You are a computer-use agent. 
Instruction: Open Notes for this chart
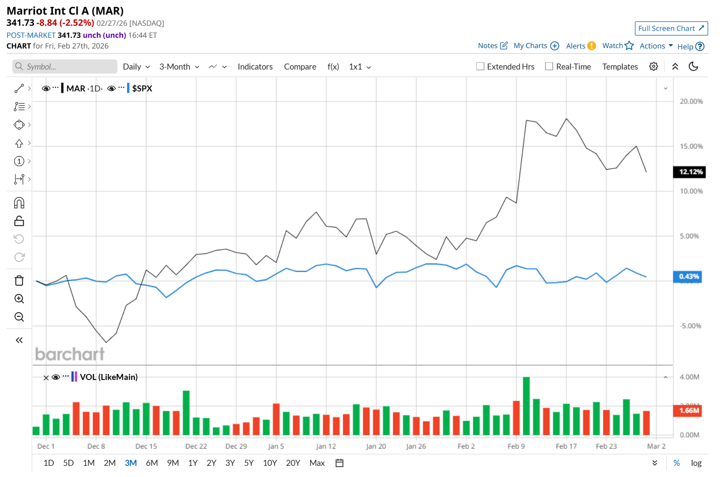[493, 46]
